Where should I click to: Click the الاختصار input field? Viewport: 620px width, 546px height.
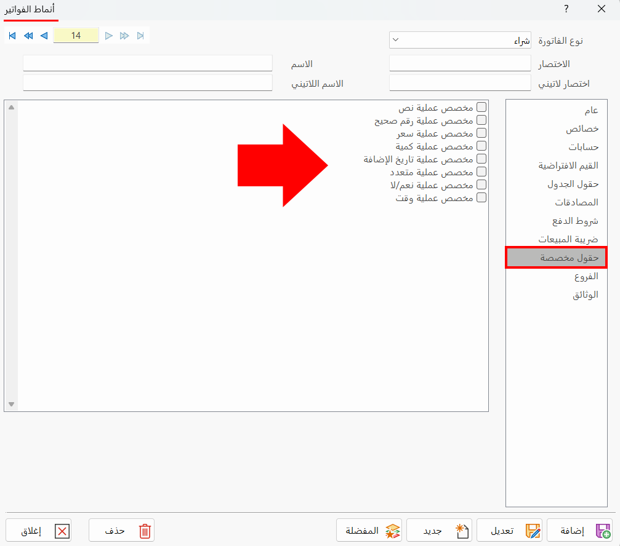point(460,63)
